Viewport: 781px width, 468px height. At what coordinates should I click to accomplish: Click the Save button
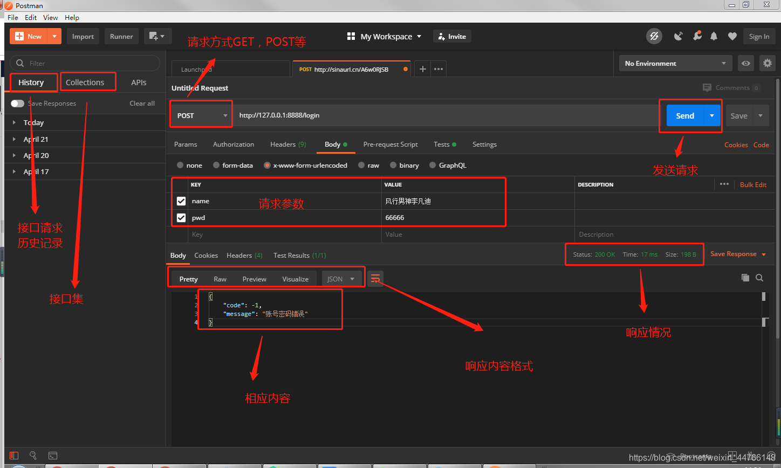(739, 115)
